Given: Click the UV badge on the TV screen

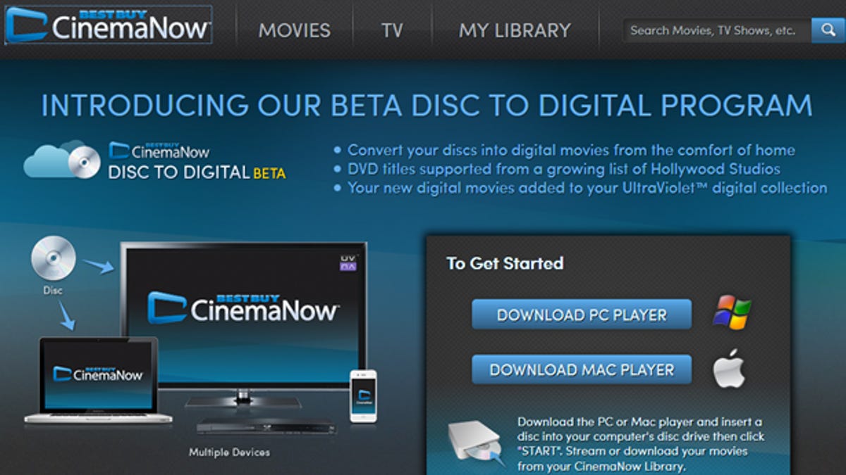Looking at the screenshot, I should [347, 263].
